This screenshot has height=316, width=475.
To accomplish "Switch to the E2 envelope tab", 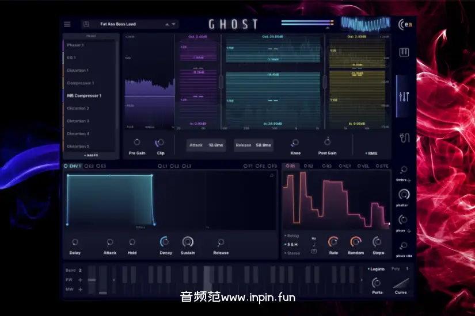I will (x=89, y=166).
